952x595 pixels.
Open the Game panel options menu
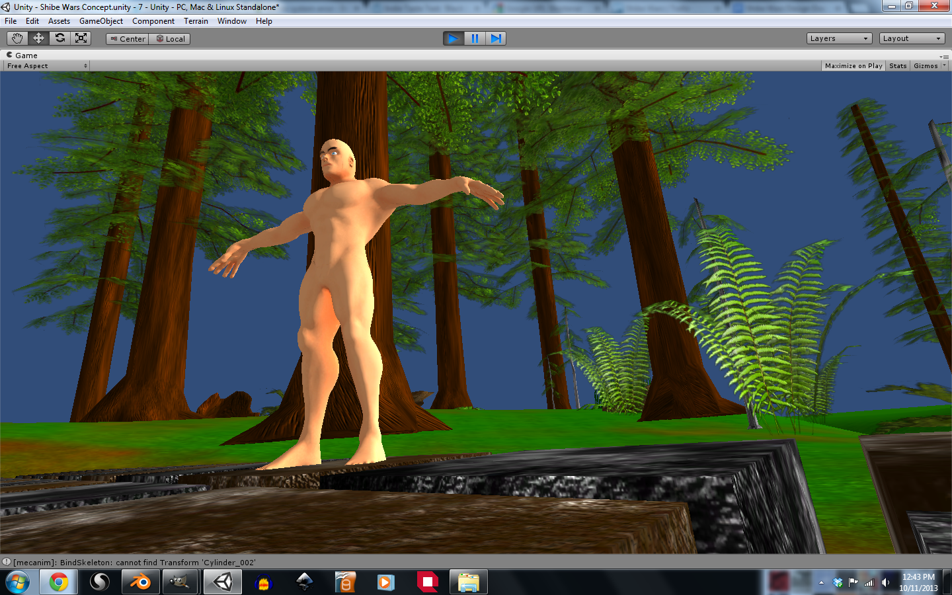(x=945, y=56)
